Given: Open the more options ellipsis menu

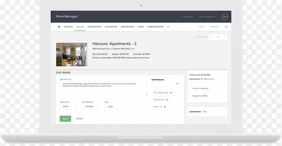Looking at the screenshot, I should pyautogui.click(x=168, y=27).
